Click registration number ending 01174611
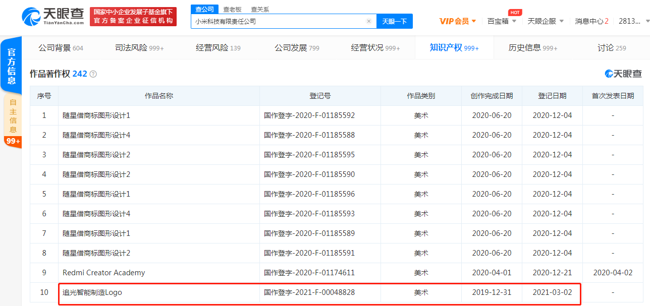This screenshot has width=650, height=306. [x=309, y=273]
